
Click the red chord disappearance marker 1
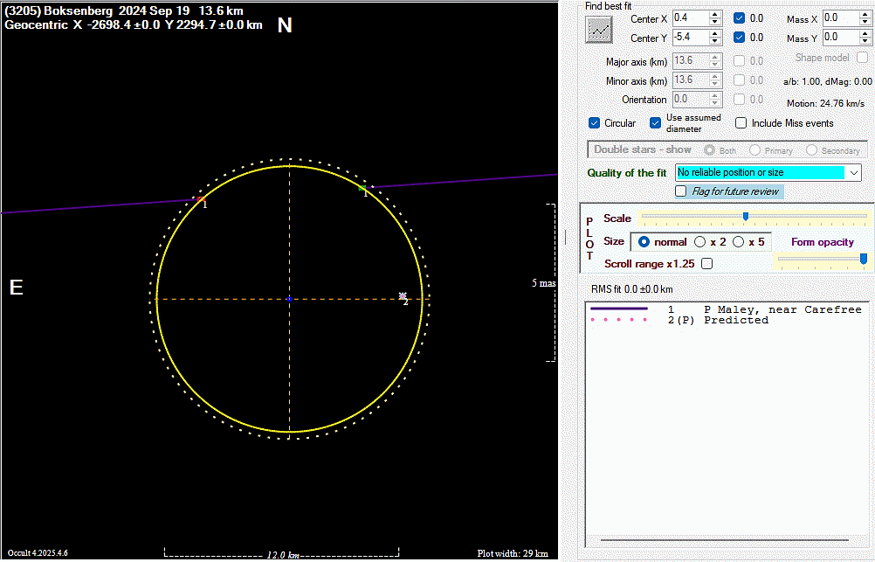201,199
